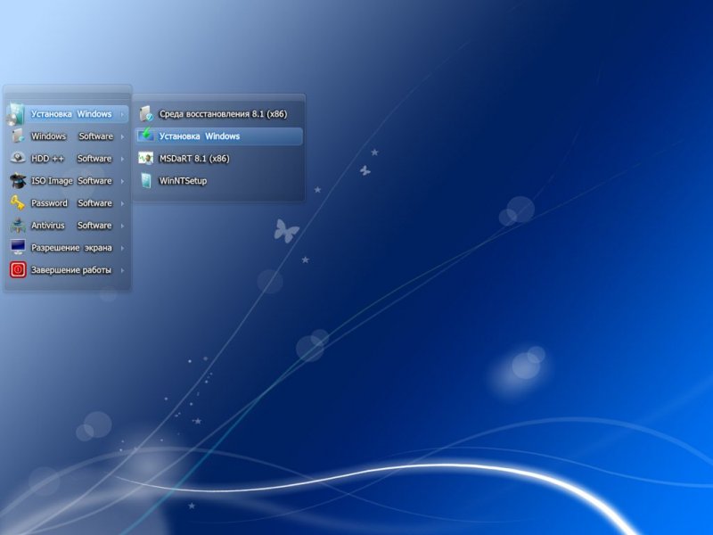Click the Password golden key icon
Screen dimensions: 713x535
click(18, 203)
